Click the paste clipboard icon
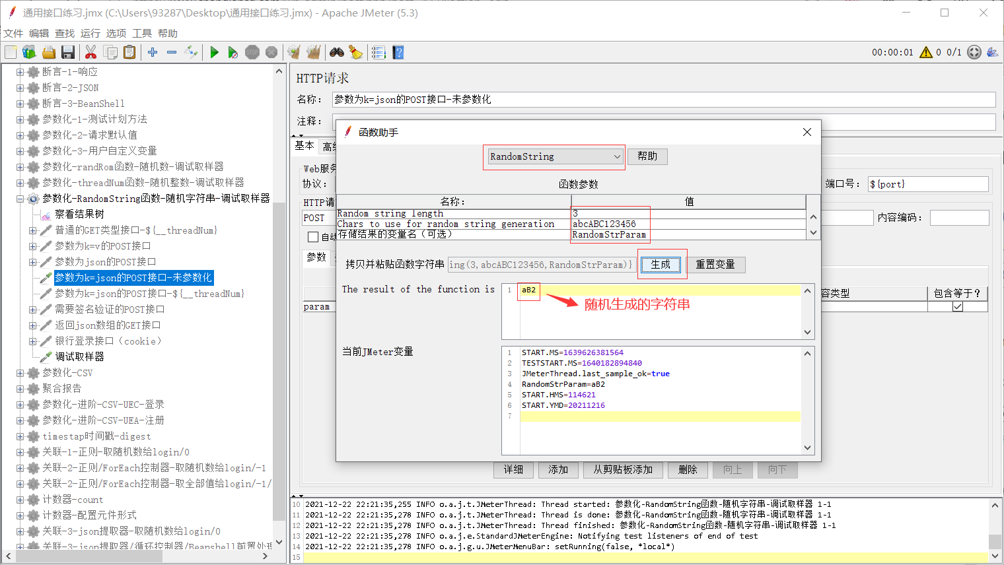 coord(129,52)
